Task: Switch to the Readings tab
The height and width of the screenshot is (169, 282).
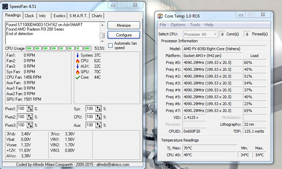Action: (13, 15)
